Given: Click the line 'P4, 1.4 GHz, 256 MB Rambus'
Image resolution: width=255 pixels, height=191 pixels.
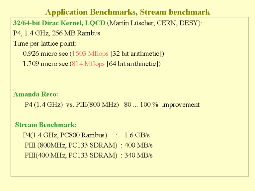Looking at the screenshot, I should [56, 33].
